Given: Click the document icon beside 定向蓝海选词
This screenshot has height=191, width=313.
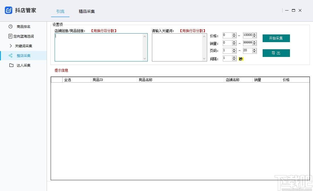Looking at the screenshot, I should tap(10, 36).
